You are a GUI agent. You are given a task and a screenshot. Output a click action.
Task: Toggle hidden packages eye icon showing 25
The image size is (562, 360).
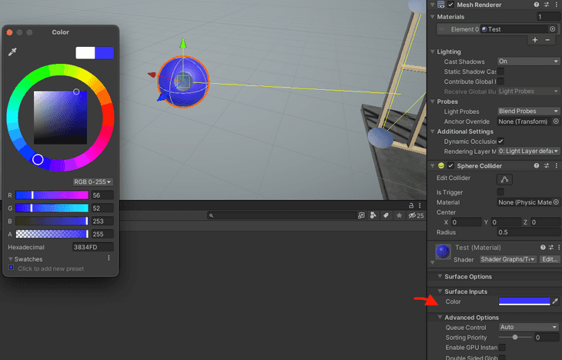pos(416,215)
